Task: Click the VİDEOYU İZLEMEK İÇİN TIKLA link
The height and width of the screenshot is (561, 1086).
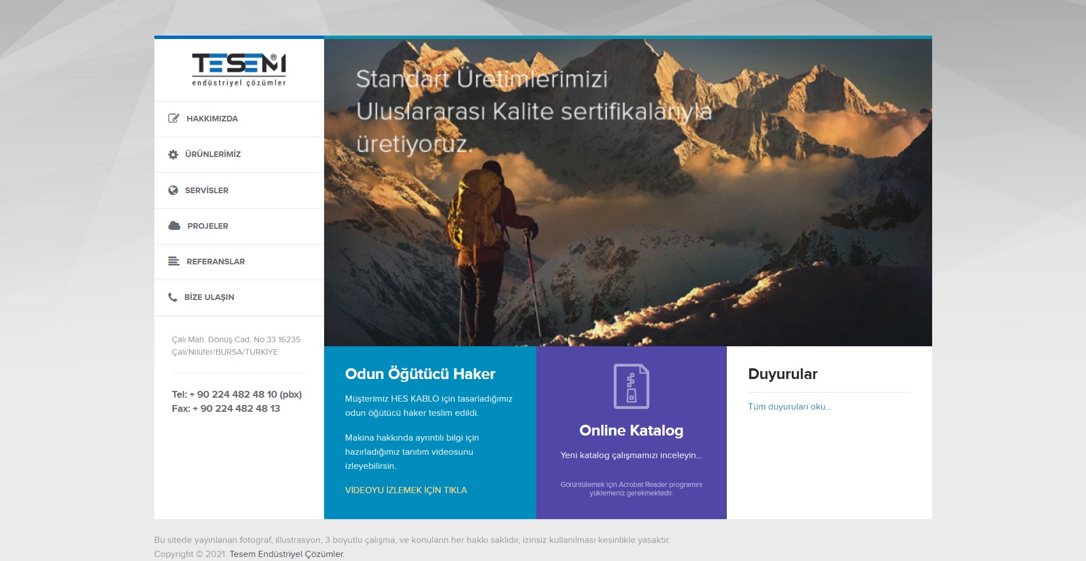Action: pos(406,490)
